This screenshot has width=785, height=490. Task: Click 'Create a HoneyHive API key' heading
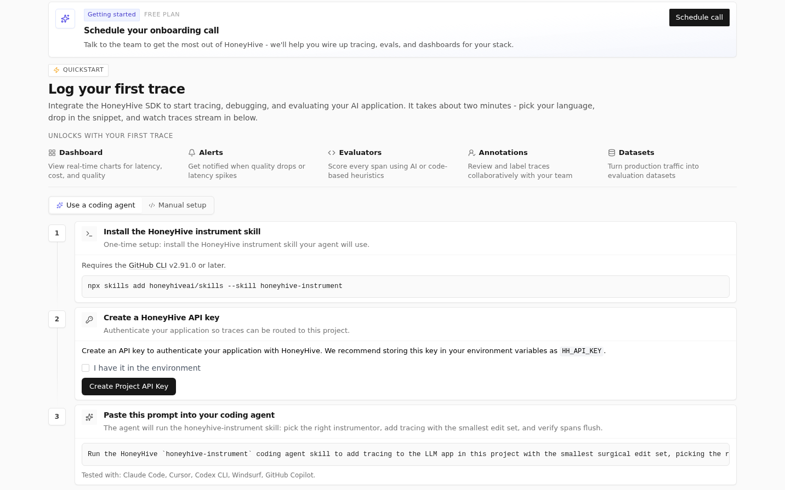tap(161, 318)
